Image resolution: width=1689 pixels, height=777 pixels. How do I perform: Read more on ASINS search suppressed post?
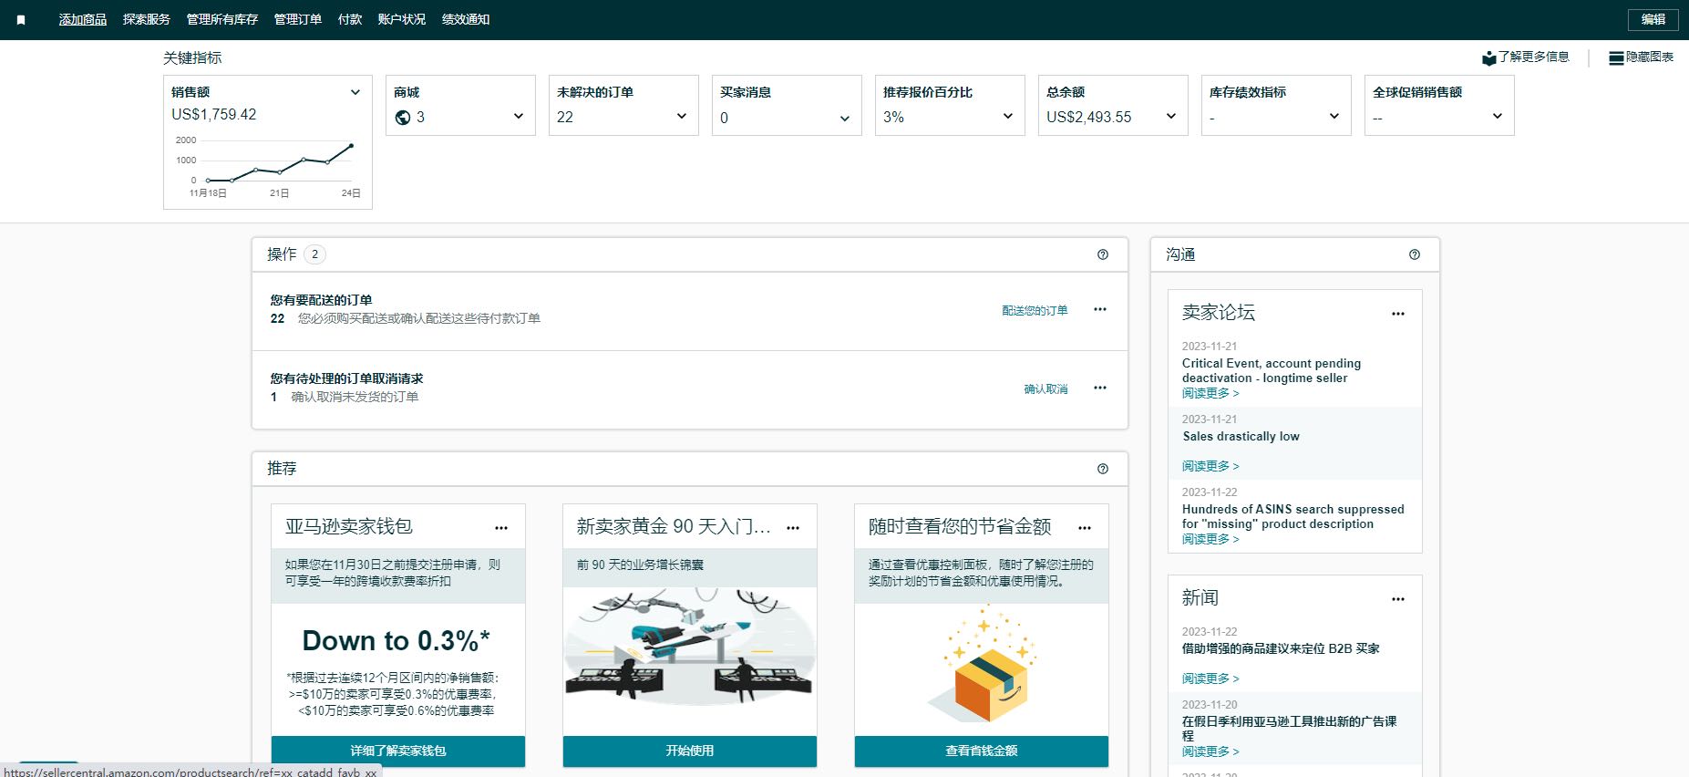1210,539
